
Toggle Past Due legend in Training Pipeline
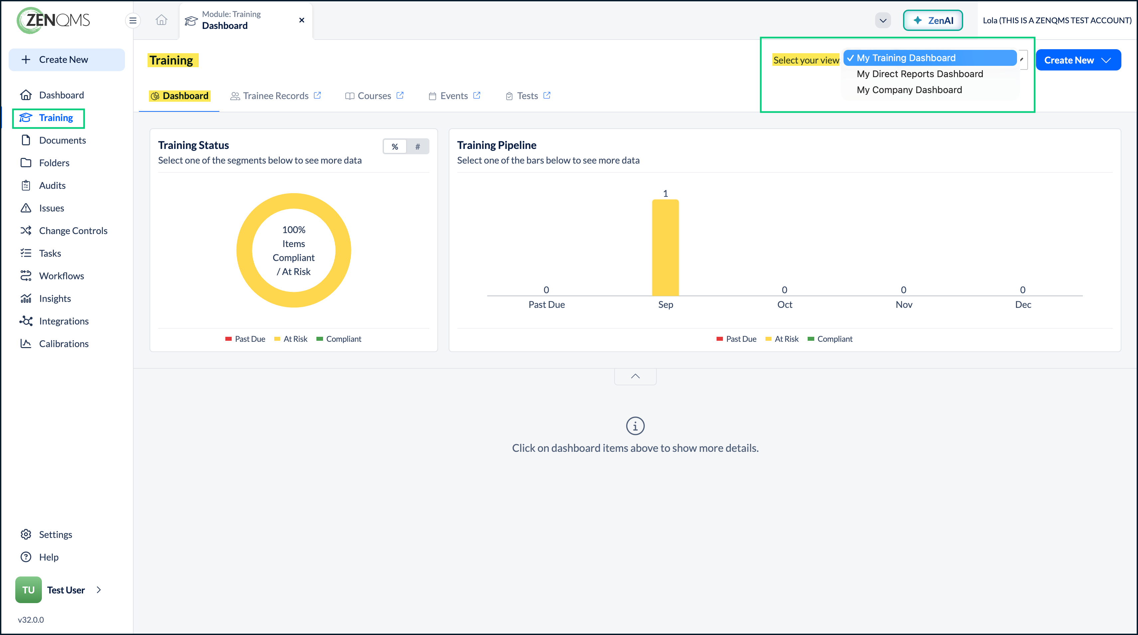tap(737, 339)
